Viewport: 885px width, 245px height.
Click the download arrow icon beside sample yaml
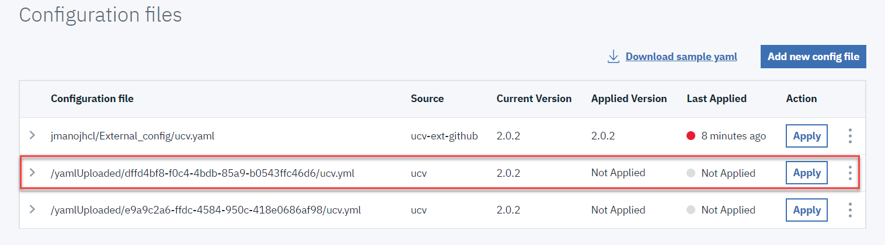coord(613,57)
